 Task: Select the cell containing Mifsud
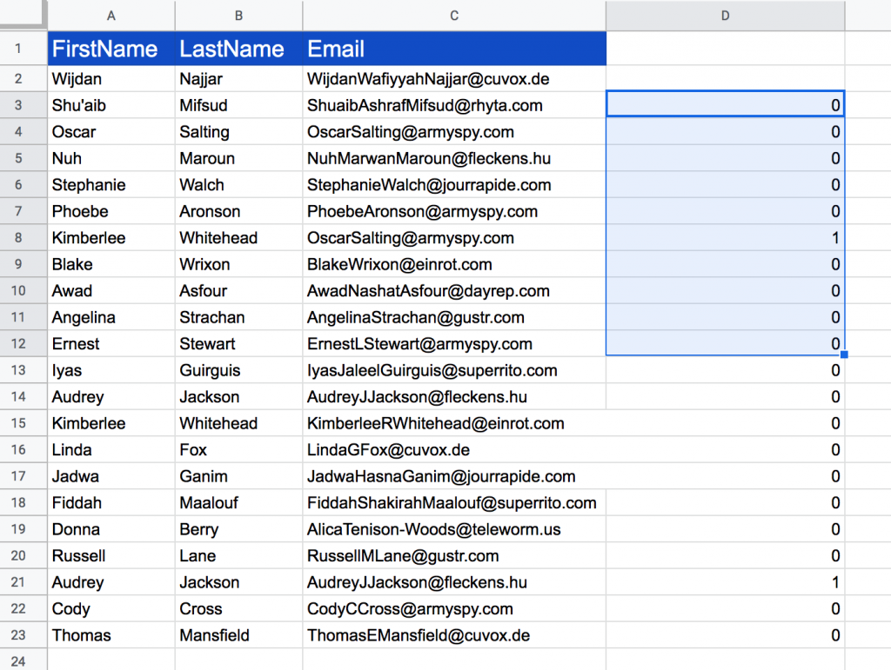pos(238,105)
